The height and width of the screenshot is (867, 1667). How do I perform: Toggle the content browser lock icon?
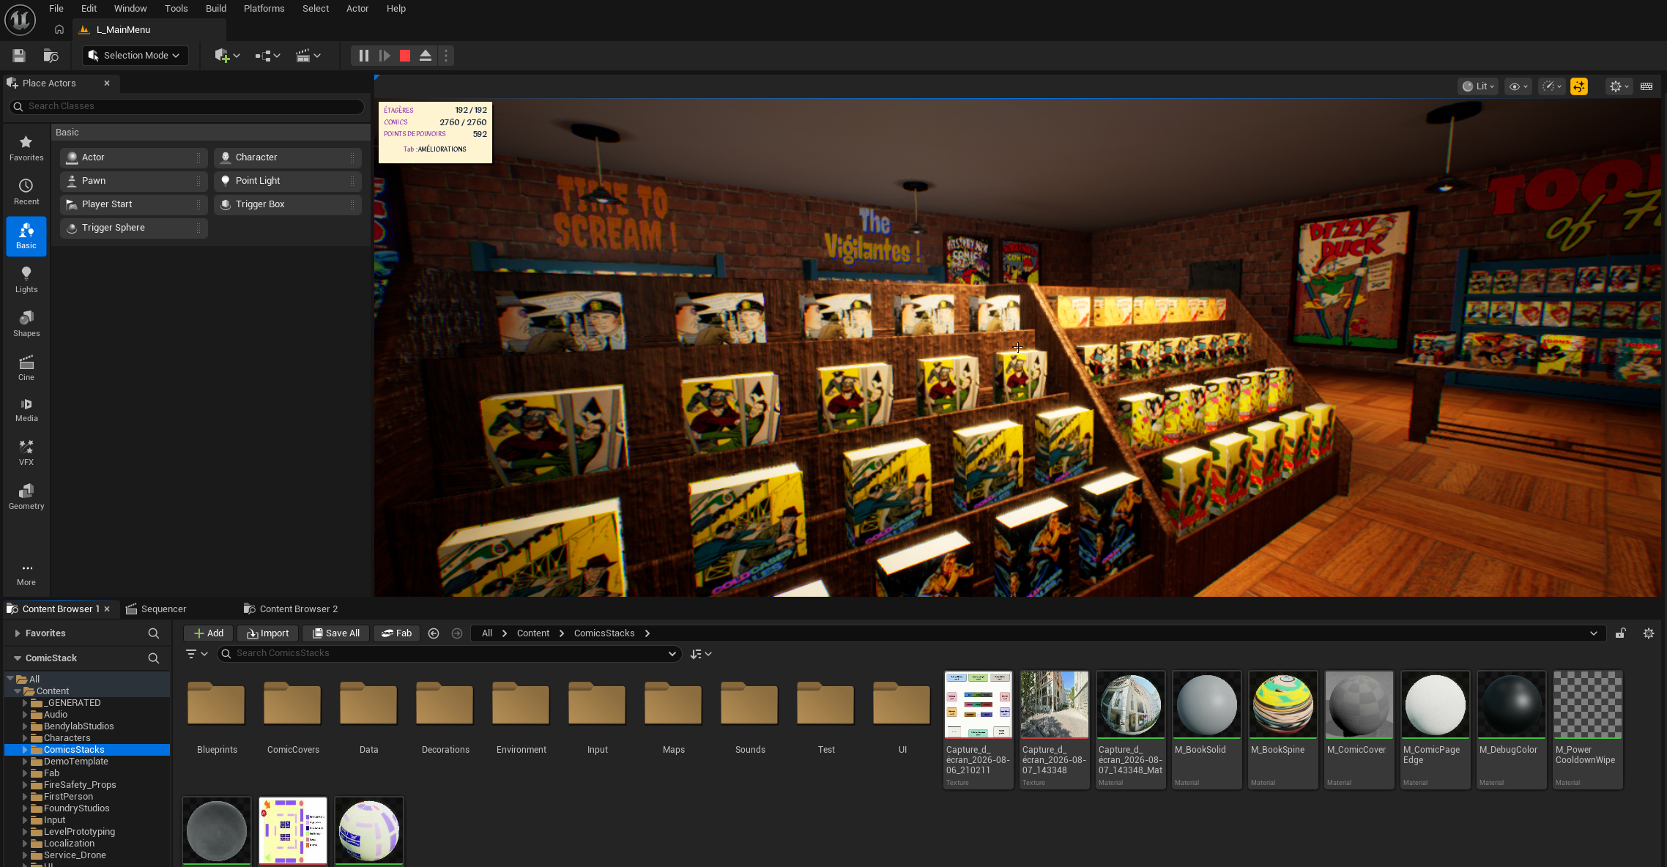point(1621,633)
